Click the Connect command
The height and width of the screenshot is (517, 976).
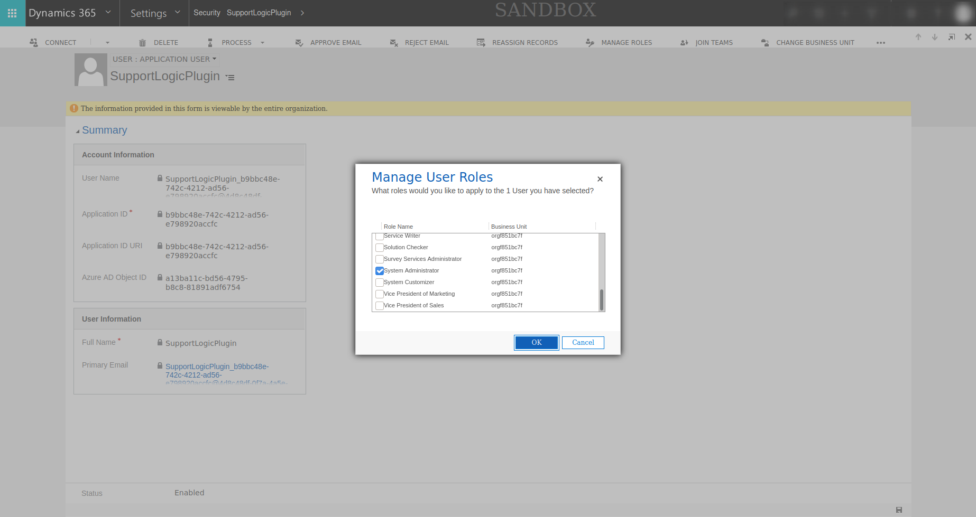click(x=53, y=42)
